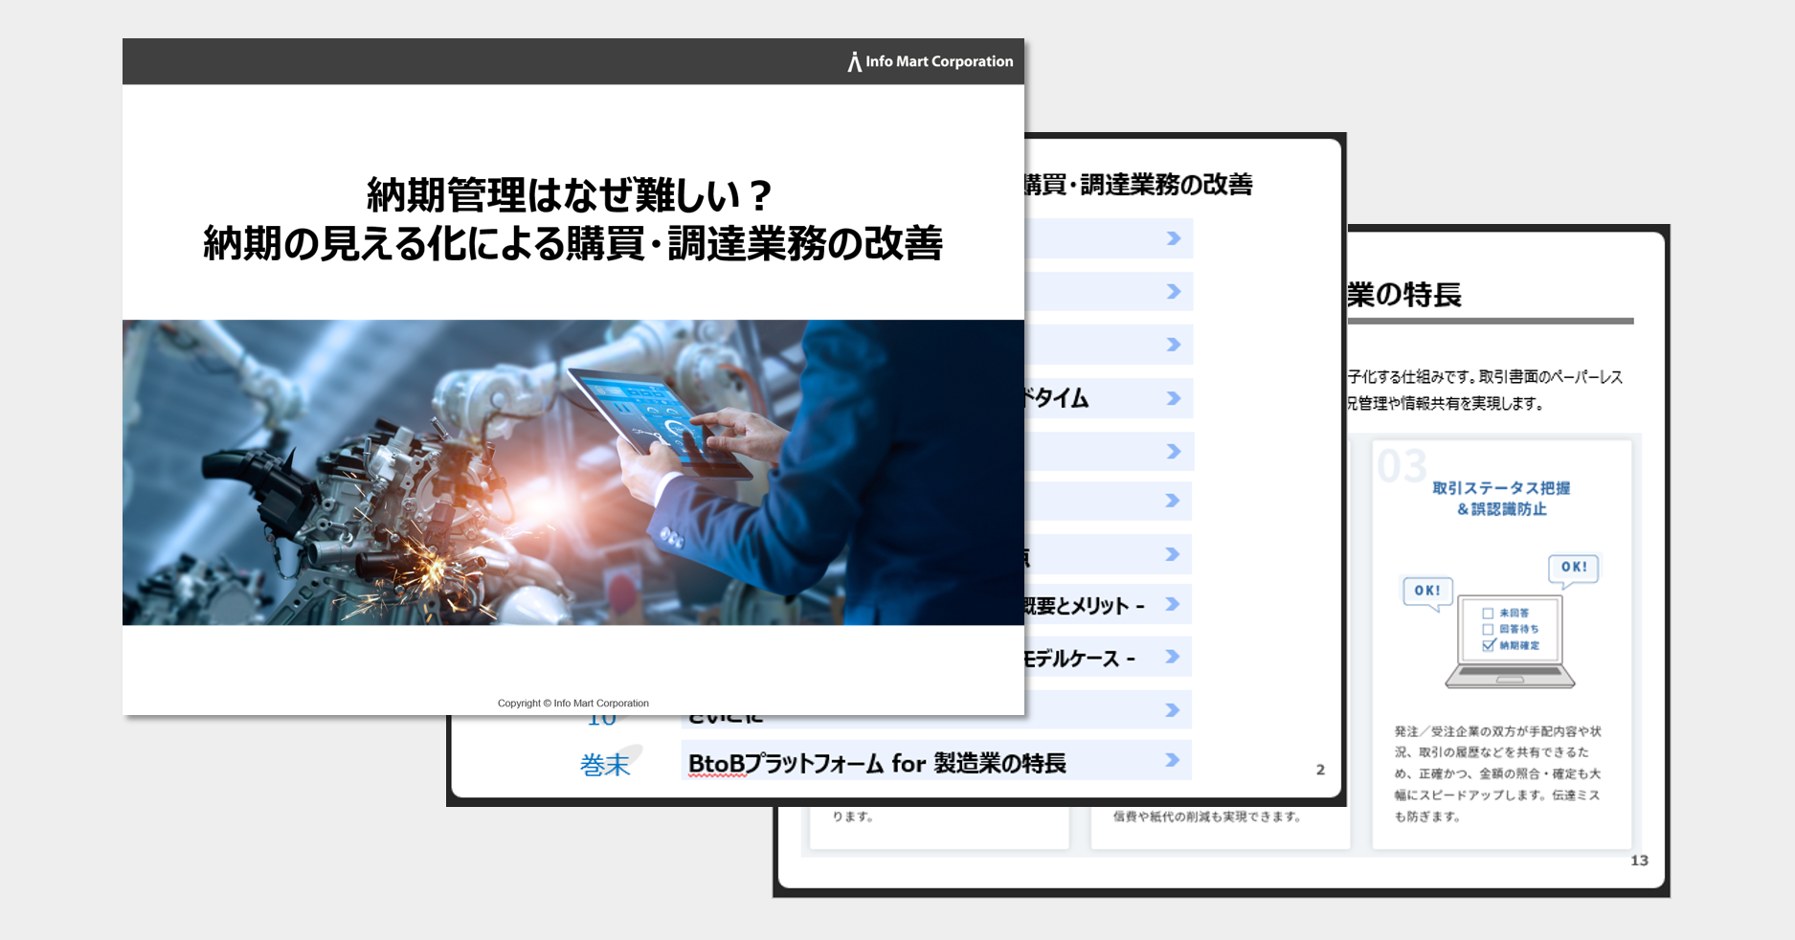Click page number 2 on contents slide
Viewport: 1795px width, 940px height.
click(1320, 770)
